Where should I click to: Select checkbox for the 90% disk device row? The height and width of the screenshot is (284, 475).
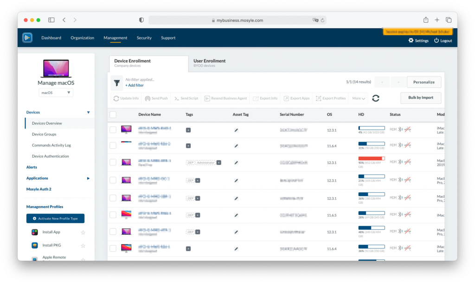tap(113, 162)
